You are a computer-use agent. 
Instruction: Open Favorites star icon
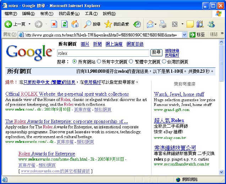tap(108, 24)
